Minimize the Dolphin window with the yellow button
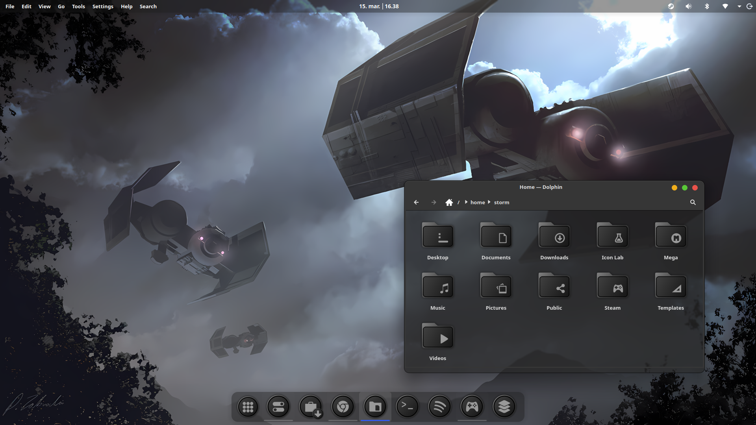This screenshot has width=756, height=425. 674,188
